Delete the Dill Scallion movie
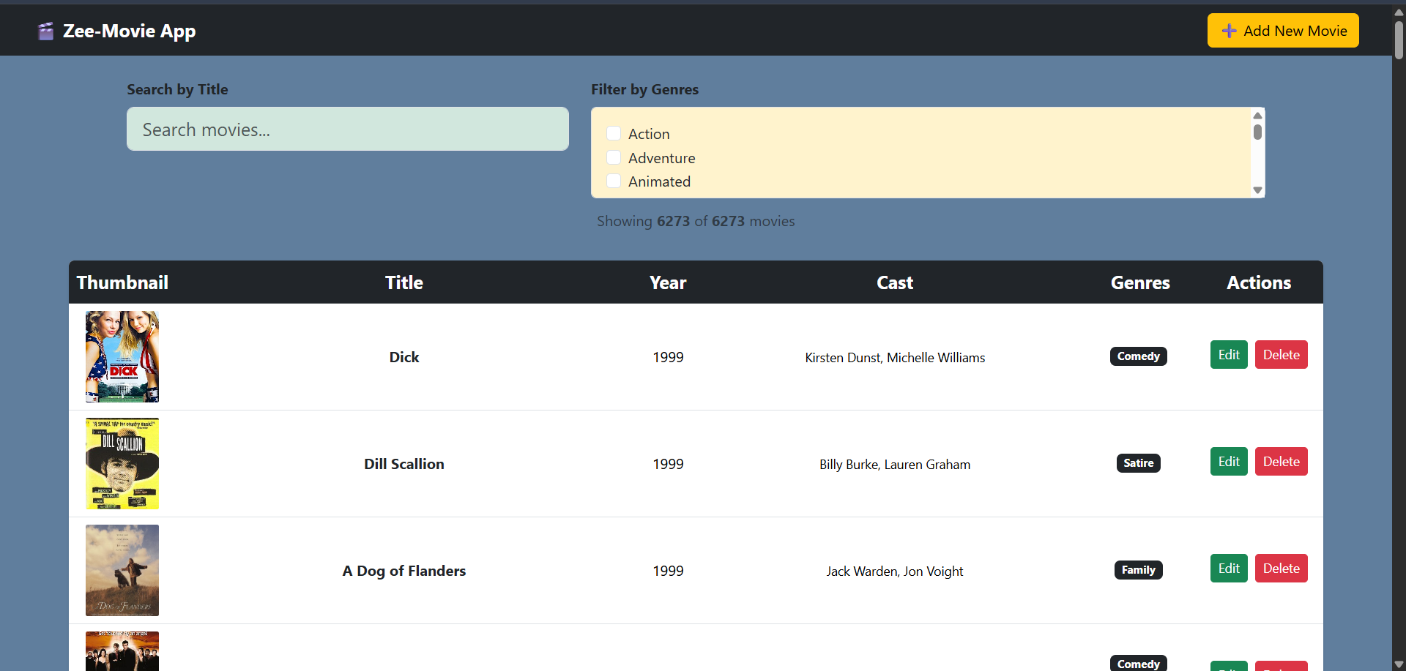1406x671 pixels. [1281, 462]
